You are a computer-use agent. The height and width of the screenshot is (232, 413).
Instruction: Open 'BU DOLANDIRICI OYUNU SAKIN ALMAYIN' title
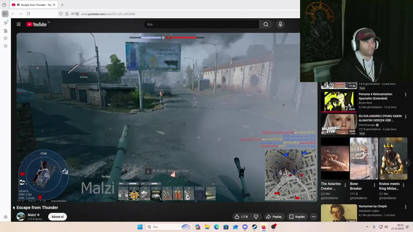click(x=380, y=118)
